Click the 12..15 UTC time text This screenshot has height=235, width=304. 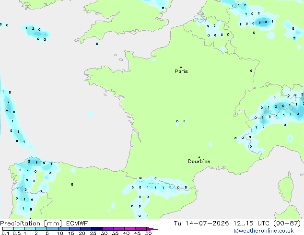click(x=251, y=223)
